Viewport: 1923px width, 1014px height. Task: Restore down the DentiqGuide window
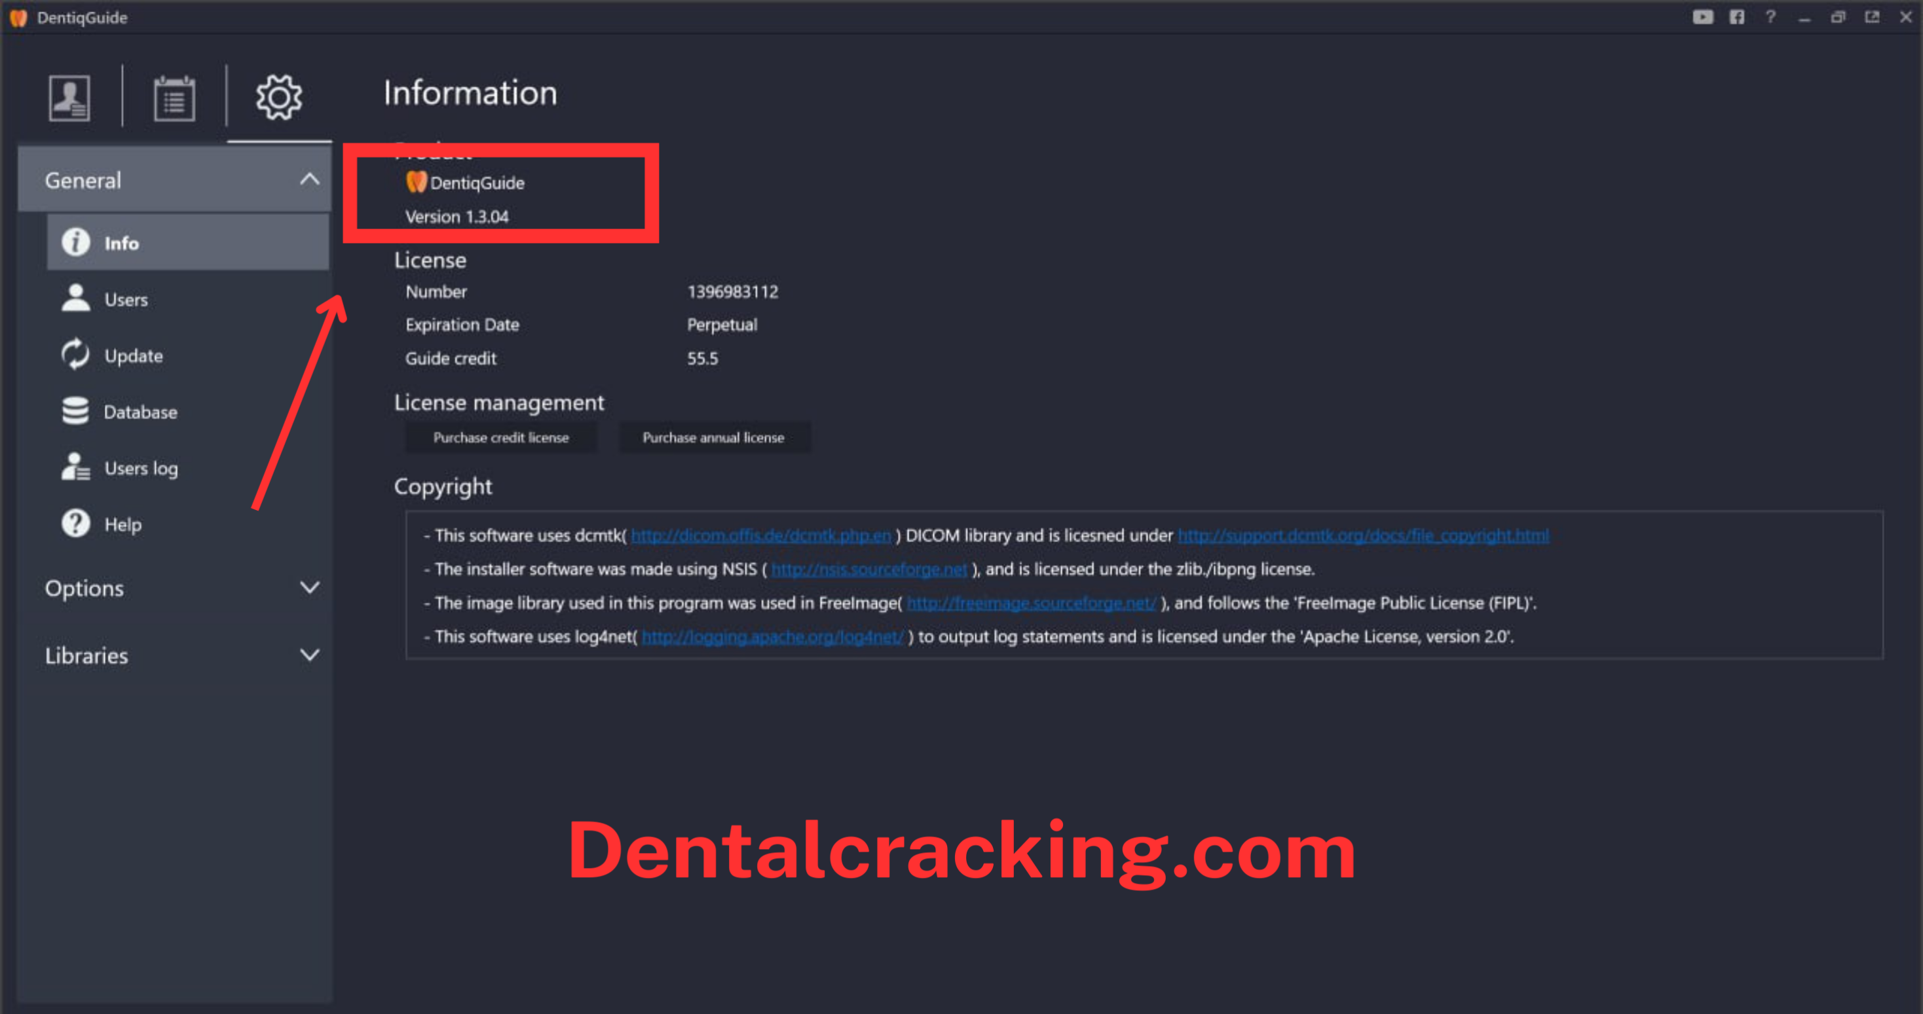pyautogui.click(x=1838, y=17)
